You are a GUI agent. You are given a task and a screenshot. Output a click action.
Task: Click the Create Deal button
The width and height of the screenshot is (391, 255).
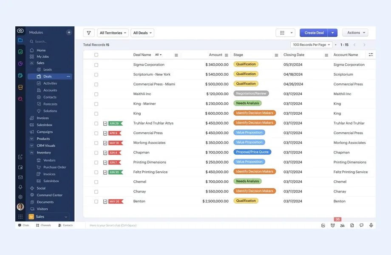(314, 33)
